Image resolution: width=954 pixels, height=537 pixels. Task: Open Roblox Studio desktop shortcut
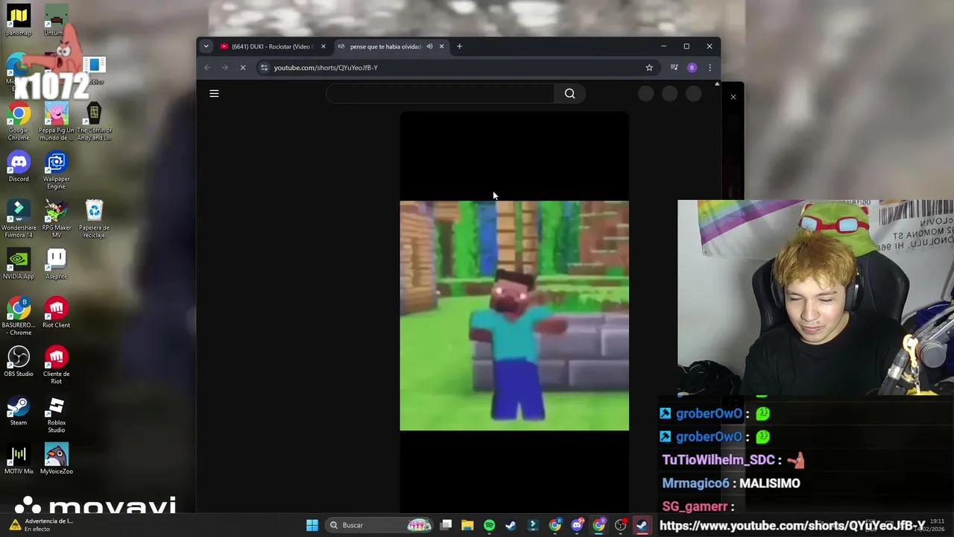pyautogui.click(x=56, y=414)
